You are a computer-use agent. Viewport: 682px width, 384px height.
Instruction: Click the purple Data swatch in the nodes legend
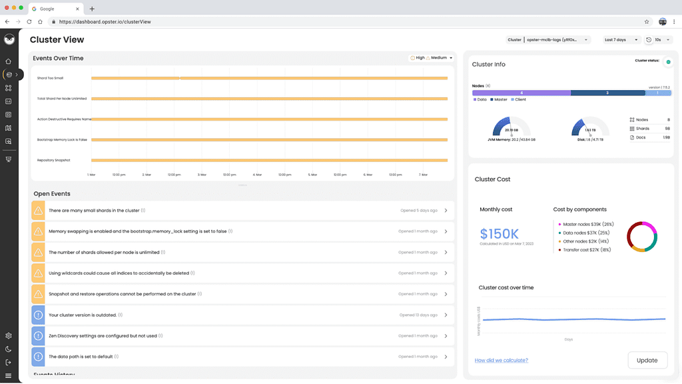coord(475,99)
